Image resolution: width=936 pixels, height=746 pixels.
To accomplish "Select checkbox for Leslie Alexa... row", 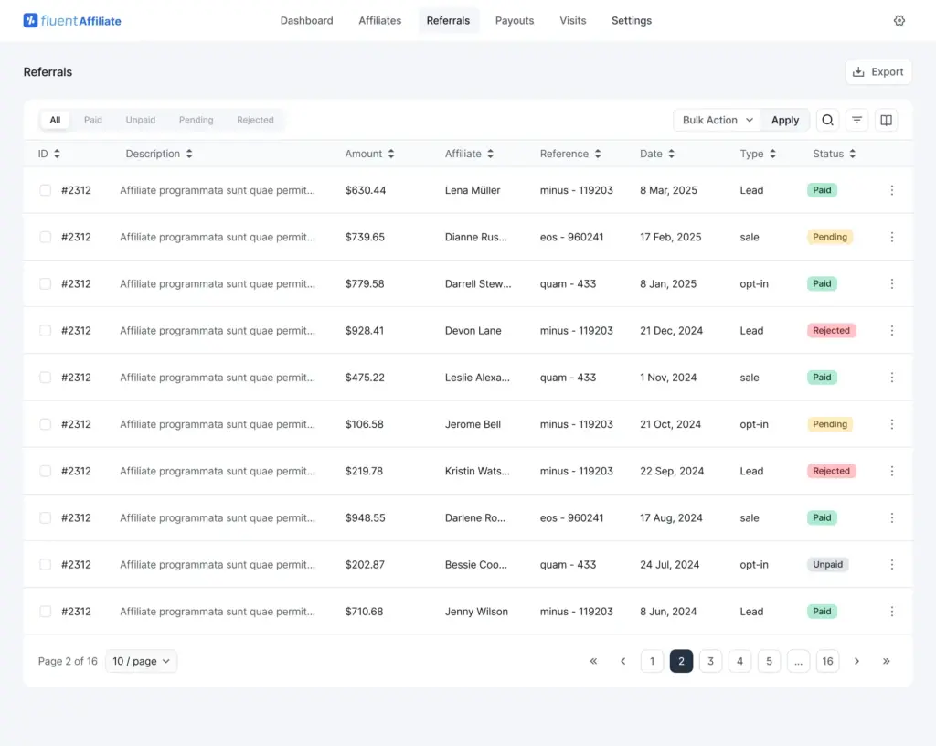I will (46, 378).
